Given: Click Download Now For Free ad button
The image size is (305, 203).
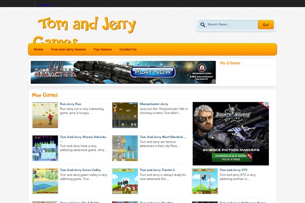Looking at the screenshot, I should tap(231, 157).
